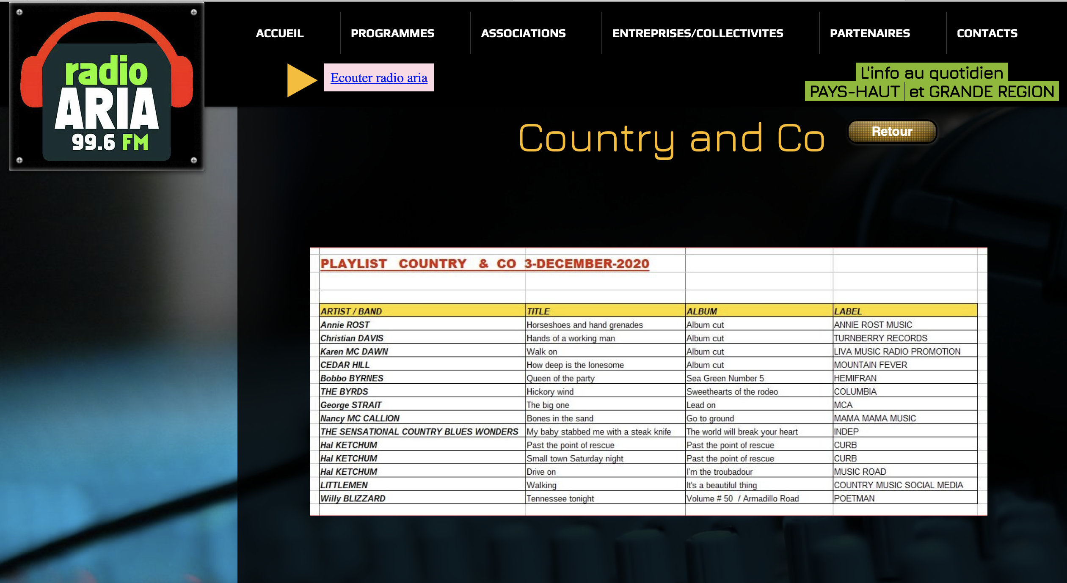Click the ARTIST / BAND column header

pos(422,311)
